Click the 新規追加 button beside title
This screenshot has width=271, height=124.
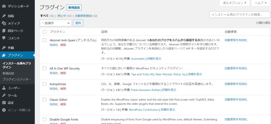coord(74,7)
